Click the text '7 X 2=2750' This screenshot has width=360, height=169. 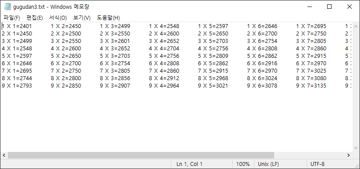click(x=66, y=71)
